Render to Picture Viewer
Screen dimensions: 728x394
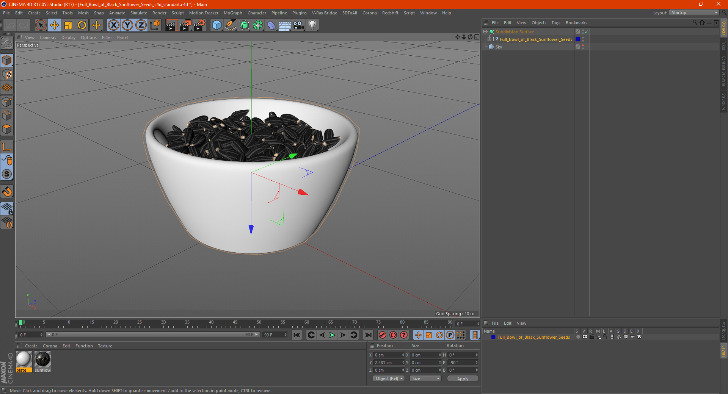[185, 25]
